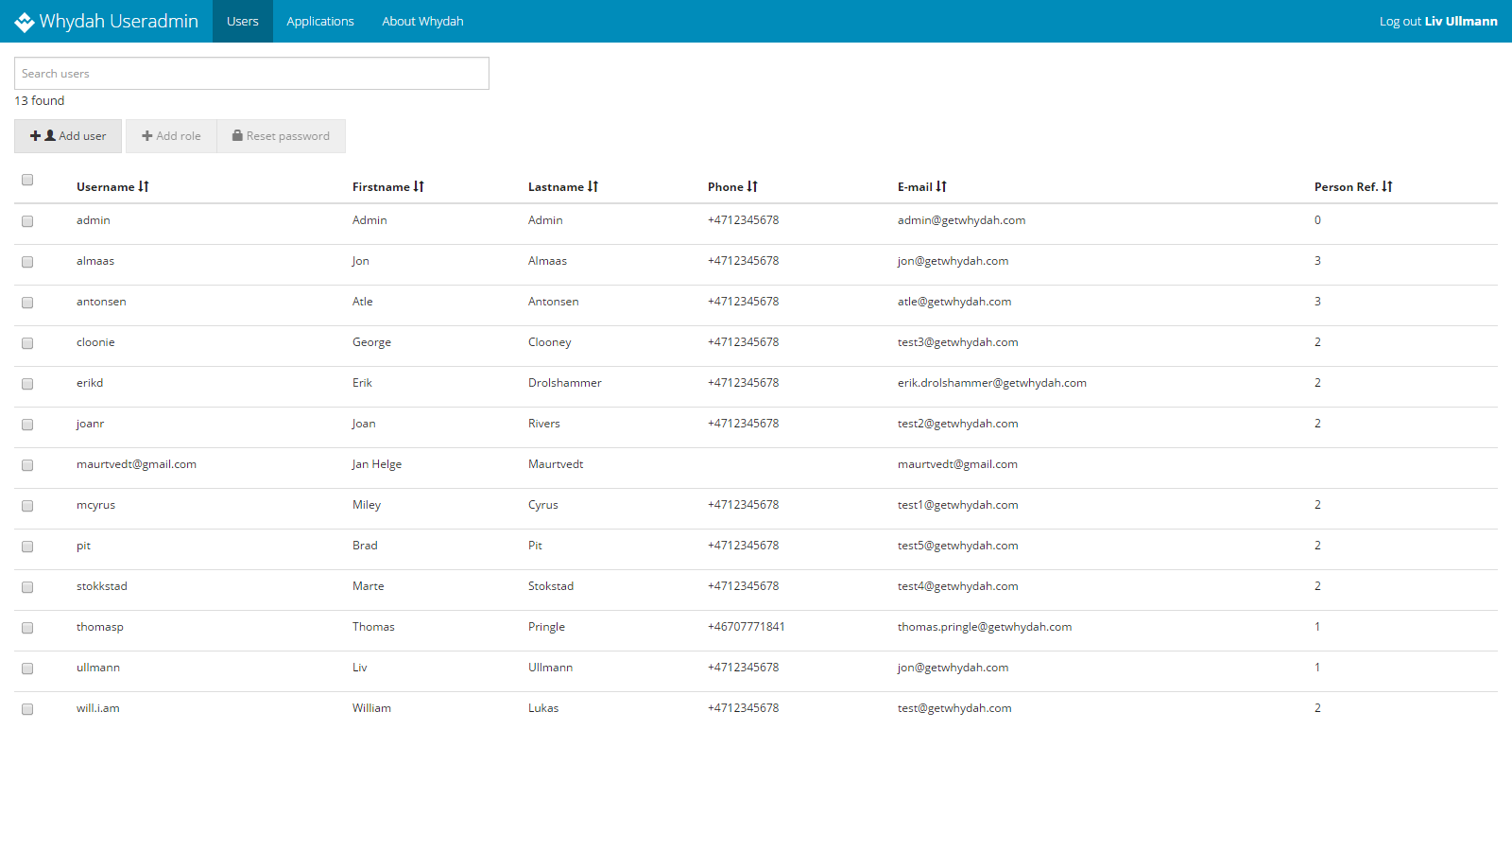Tick checkbox for maurtvedt@gmail.com user
1512x851 pixels.
[x=27, y=465]
